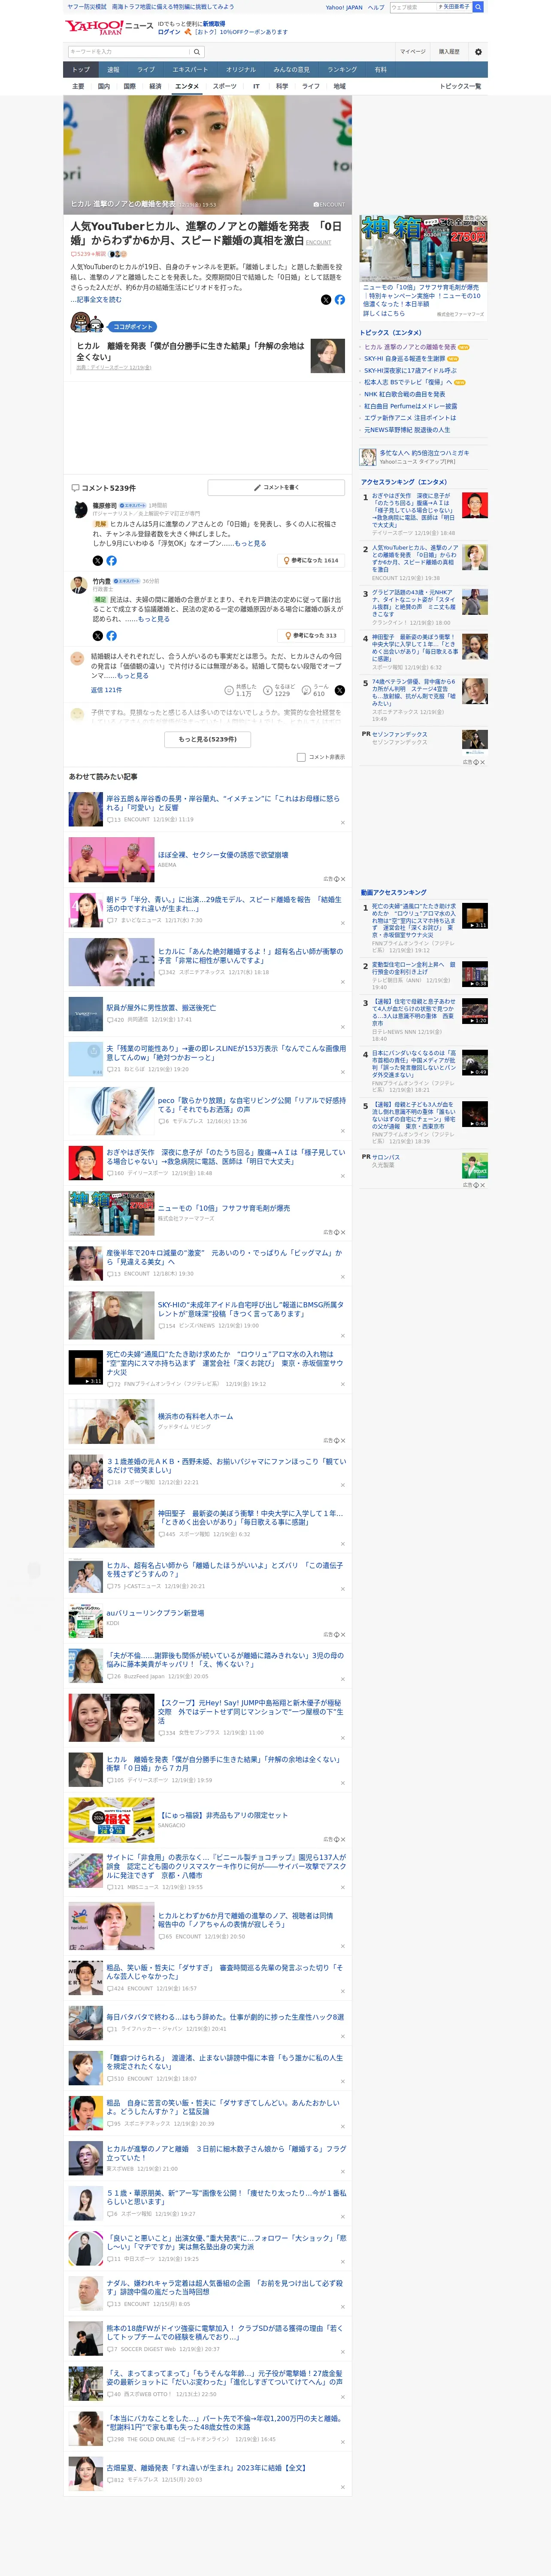Select the エキスパート tab
Viewport: 551px width, 2576px height.
pyautogui.click(x=190, y=70)
